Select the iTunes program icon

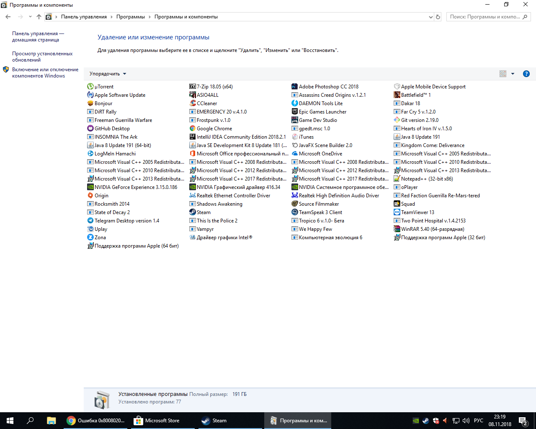point(295,137)
